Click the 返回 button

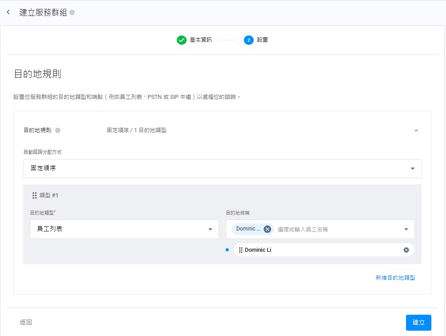(26, 322)
